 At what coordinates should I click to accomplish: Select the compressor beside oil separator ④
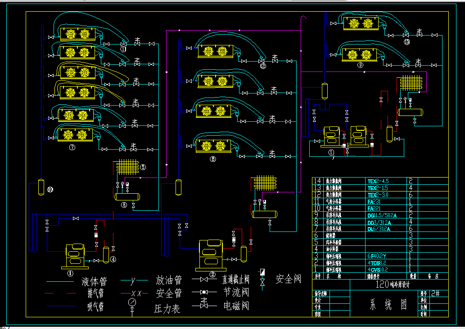point(75,256)
